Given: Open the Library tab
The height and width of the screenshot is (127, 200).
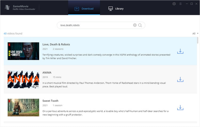Looking at the screenshot, I should 116,9.
